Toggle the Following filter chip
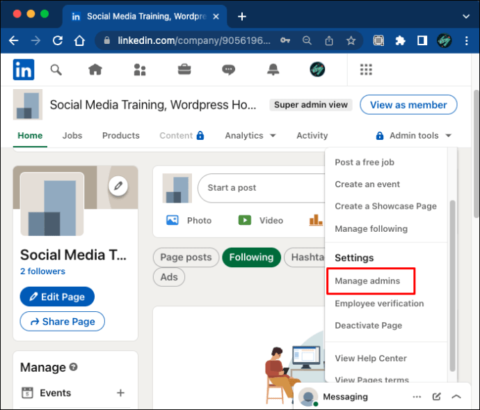The width and height of the screenshot is (480, 410). [x=250, y=258]
